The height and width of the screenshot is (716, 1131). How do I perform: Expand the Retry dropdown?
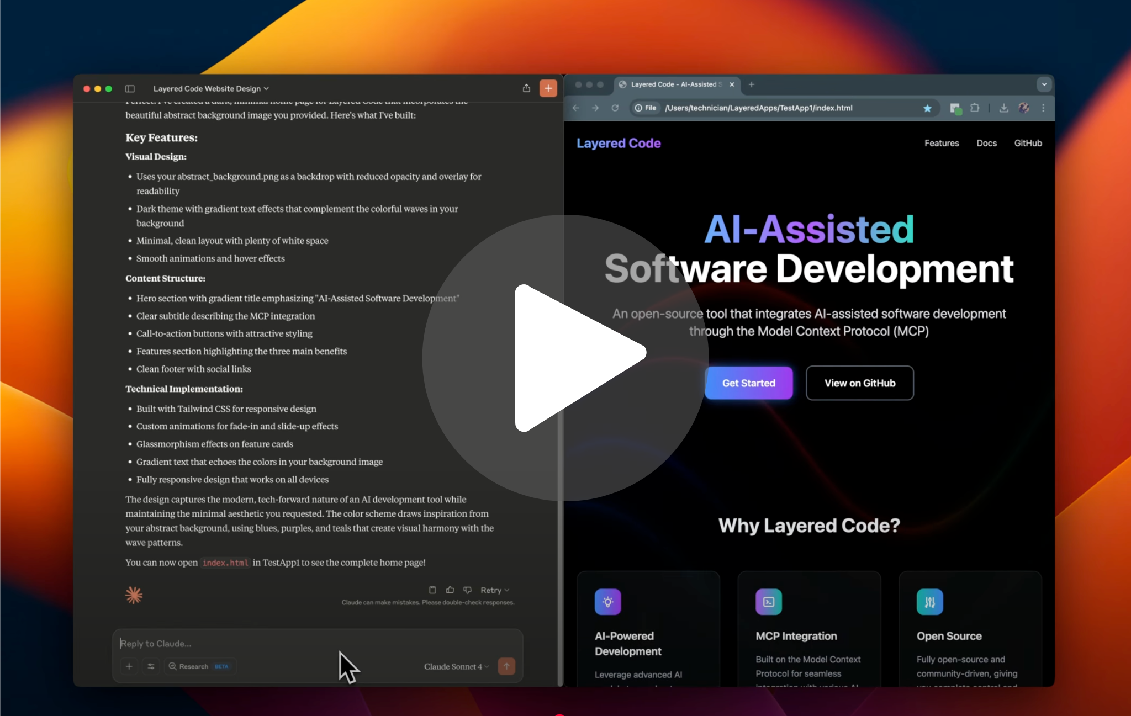495,590
